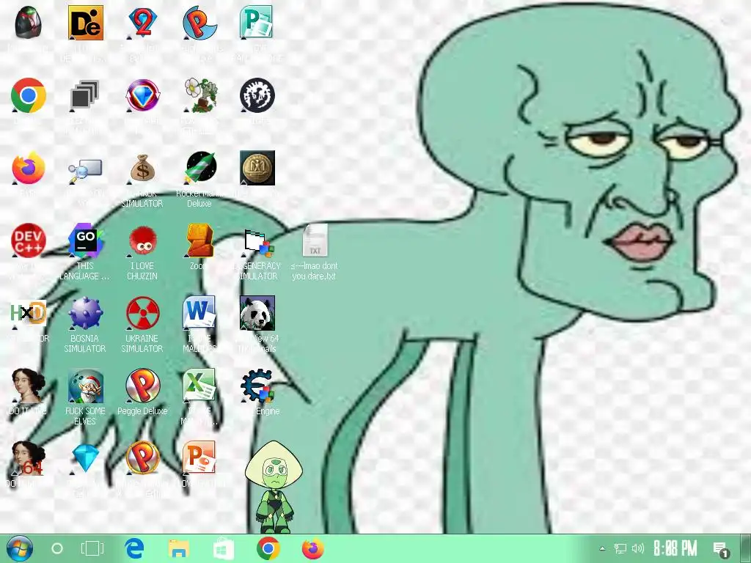Open the DEGENERACY SIMULATOR shortcut

pyautogui.click(x=257, y=242)
